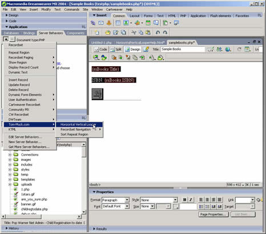Click the Copy icon in Standard toolbar

[141, 33]
